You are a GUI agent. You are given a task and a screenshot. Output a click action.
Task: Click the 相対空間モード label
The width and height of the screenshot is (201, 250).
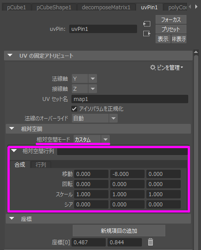[53, 139]
